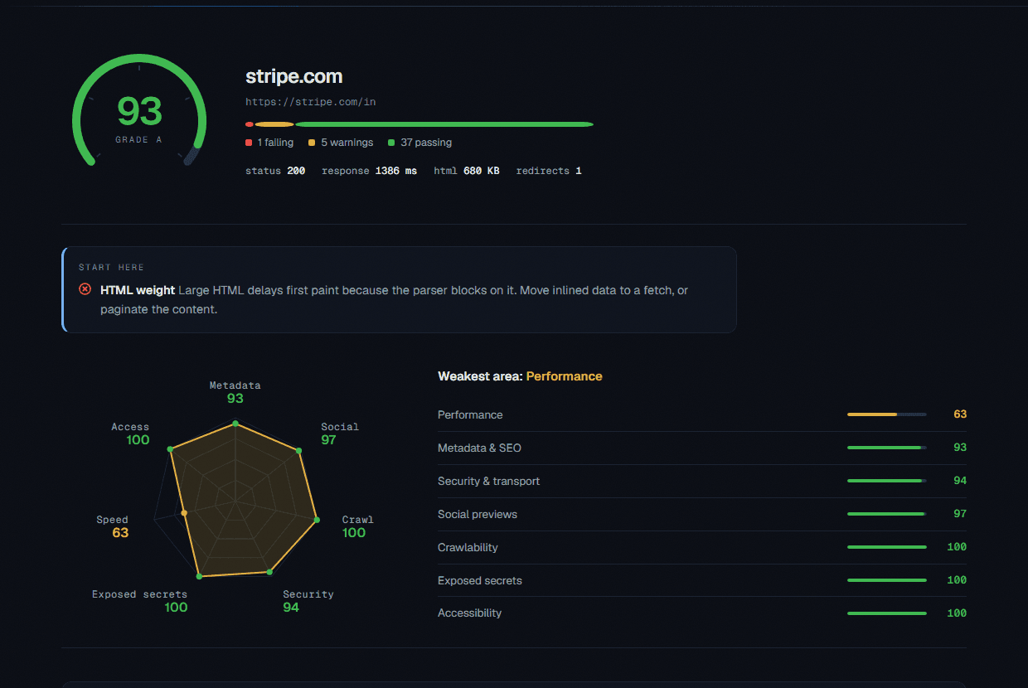Click the Performance score bar
Viewport: 1028px width, 688px height.
(x=887, y=414)
